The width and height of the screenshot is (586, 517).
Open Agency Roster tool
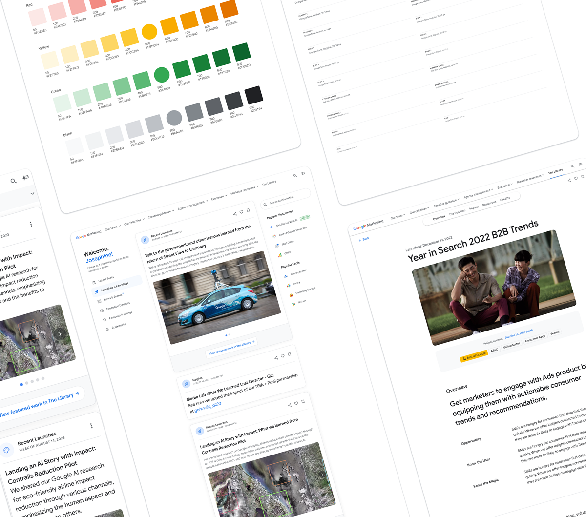[296, 273]
